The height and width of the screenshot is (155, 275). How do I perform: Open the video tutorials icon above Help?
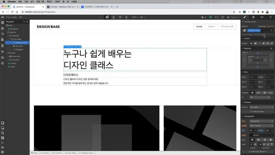click(x=3, y=147)
